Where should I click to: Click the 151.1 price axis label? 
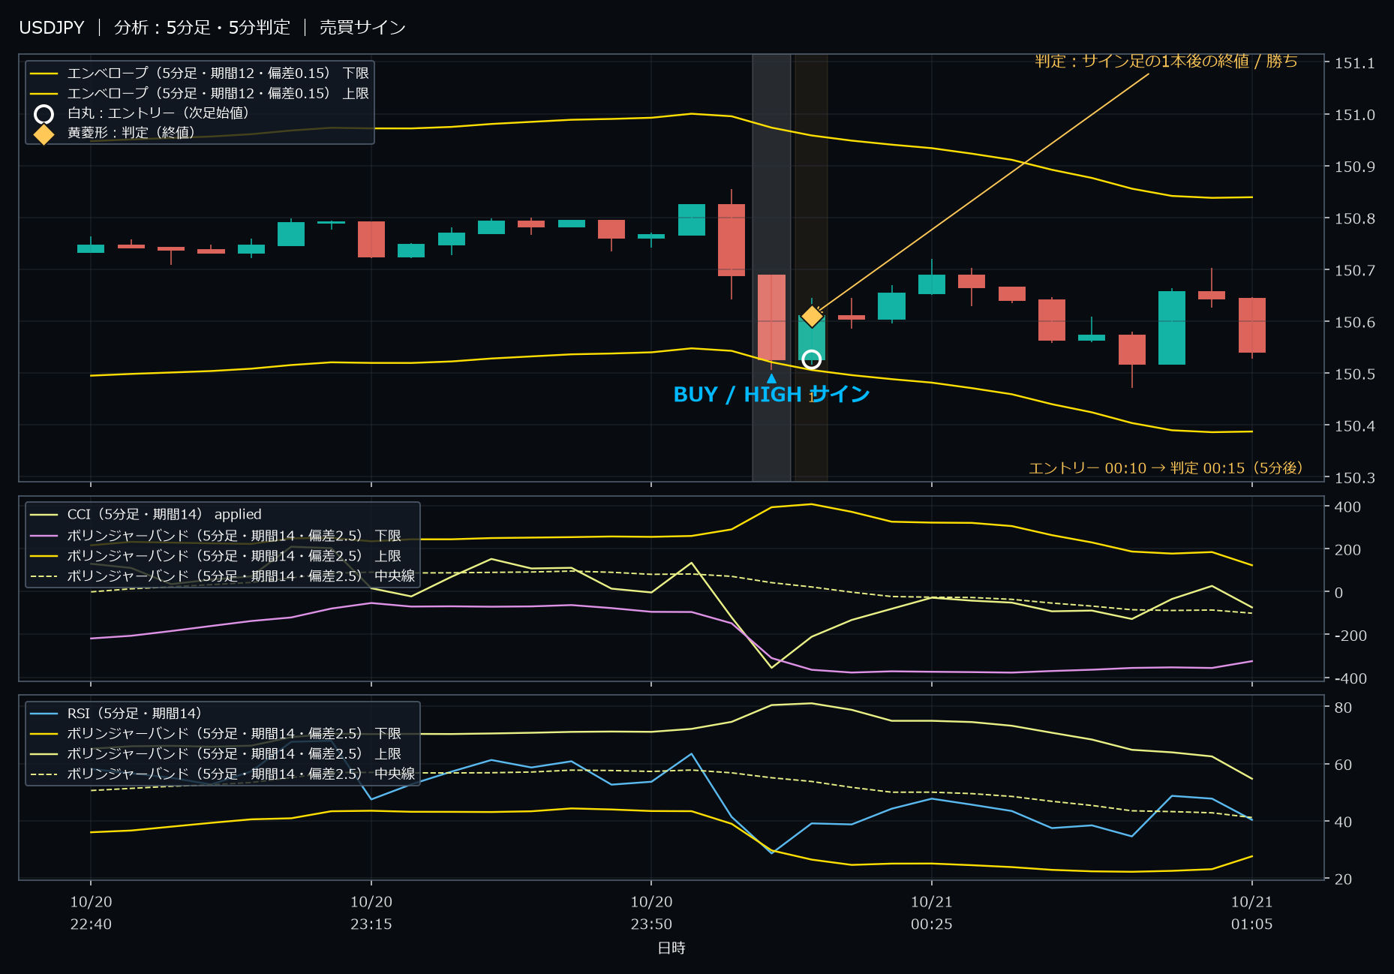click(x=1354, y=63)
